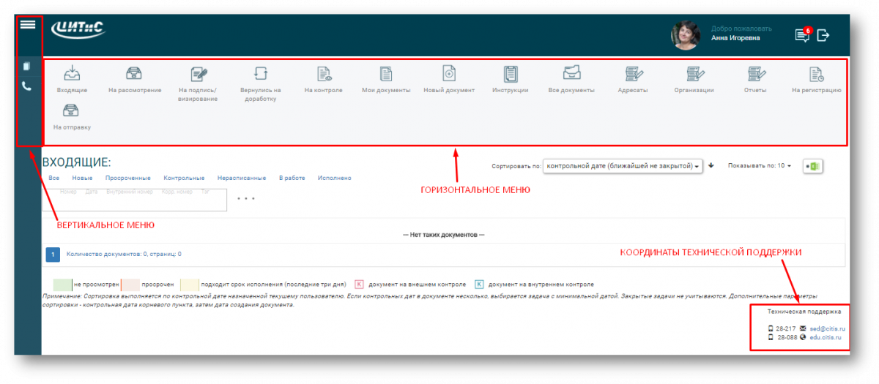Open На рассмотрение section icon
The height and width of the screenshot is (384, 879).
(x=135, y=74)
